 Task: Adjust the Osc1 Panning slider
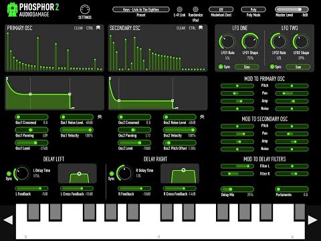pyautogui.click(x=31, y=130)
